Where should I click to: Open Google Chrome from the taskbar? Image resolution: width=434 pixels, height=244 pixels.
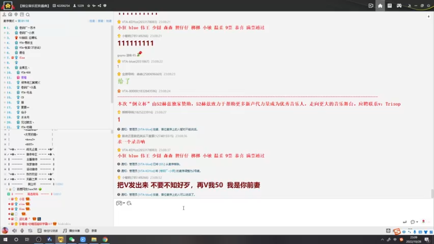(105, 240)
